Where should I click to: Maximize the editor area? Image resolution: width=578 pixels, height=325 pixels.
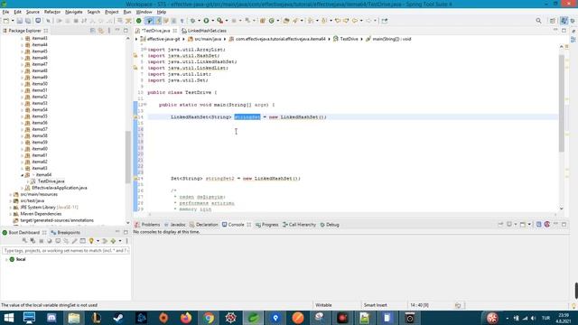(x=564, y=31)
